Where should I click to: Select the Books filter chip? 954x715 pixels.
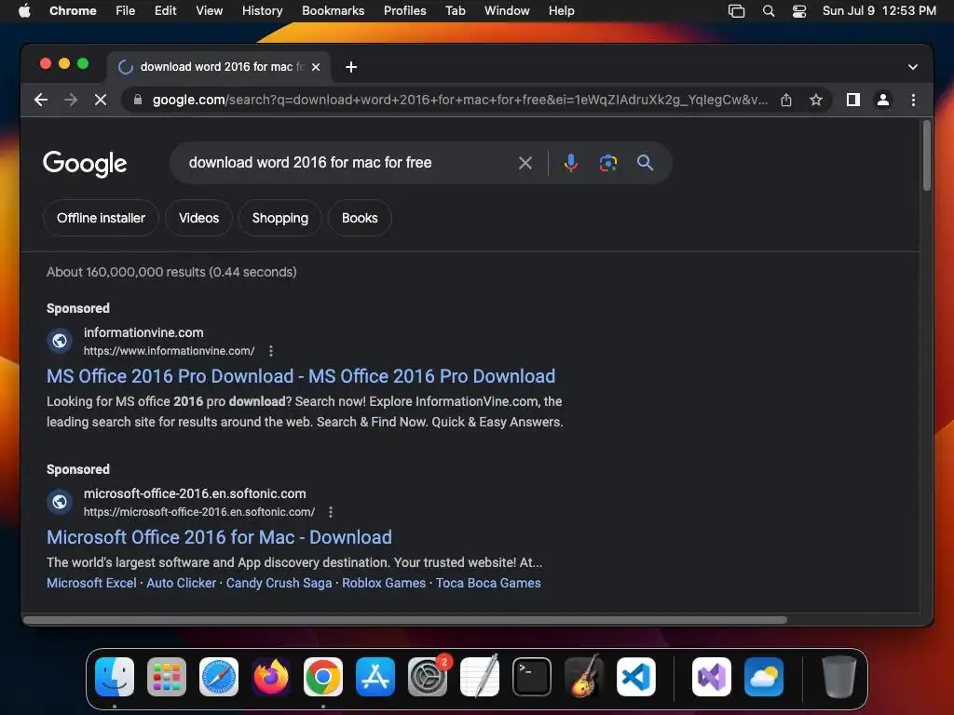tap(360, 218)
